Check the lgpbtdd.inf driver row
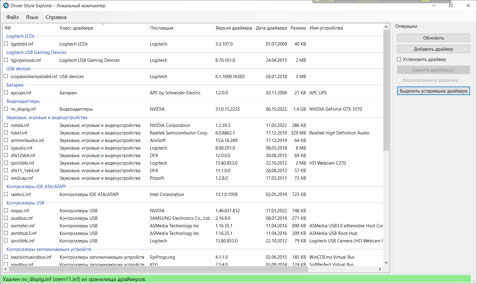477x284 pixels. tap(6, 44)
